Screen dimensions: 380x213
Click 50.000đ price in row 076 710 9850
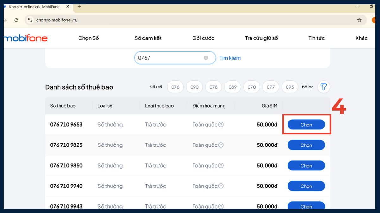[267, 165]
